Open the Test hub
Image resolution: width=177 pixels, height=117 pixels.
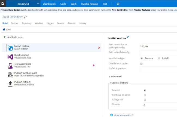pos(105,4)
